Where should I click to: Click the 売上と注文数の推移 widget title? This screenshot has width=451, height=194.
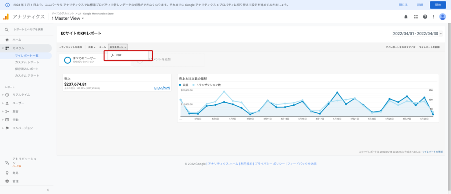pyautogui.click(x=193, y=79)
